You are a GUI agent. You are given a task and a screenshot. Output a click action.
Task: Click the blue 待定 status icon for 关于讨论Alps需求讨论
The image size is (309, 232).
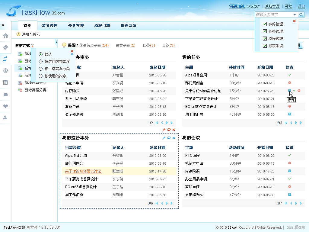(x=289, y=91)
